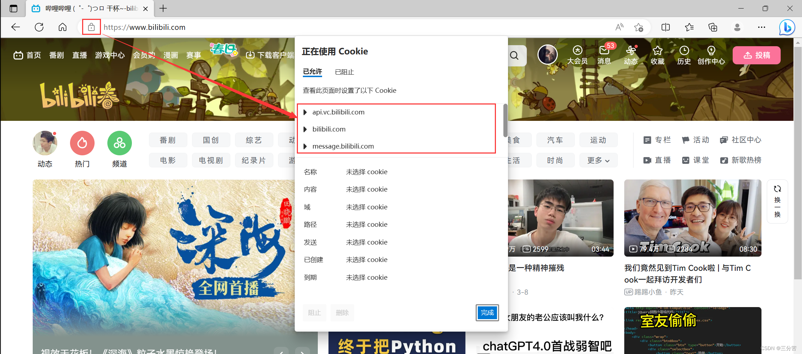Add page to favorites star icon
Image resolution: width=802 pixels, height=354 pixels.
coord(638,27)
